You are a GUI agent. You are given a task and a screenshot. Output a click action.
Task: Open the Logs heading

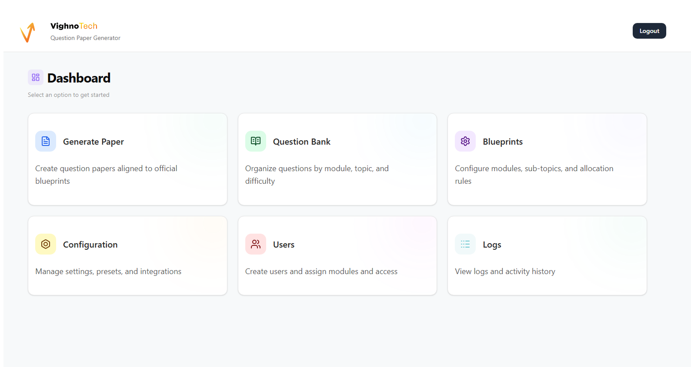pos(492,245)
